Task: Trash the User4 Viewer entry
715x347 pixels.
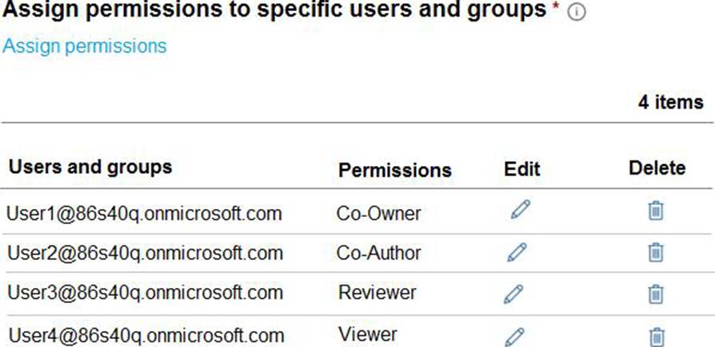Action: (656, 336)
